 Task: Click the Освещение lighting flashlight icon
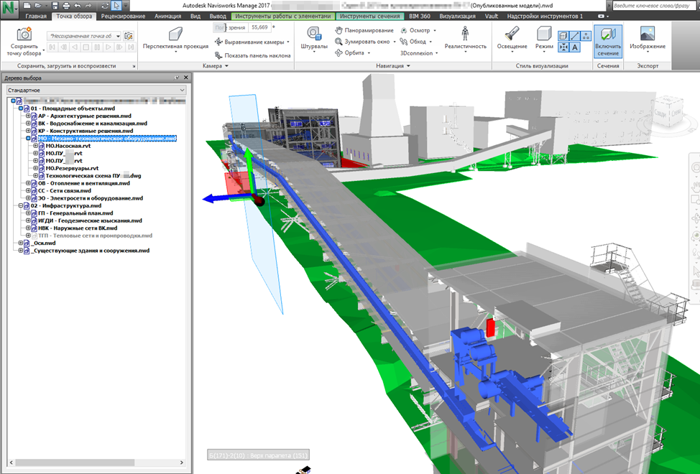coord(512,34)
